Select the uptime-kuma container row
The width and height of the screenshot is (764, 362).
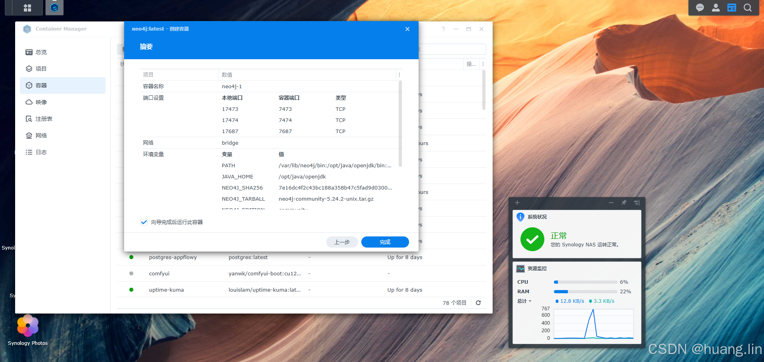(x=302, y=290)
